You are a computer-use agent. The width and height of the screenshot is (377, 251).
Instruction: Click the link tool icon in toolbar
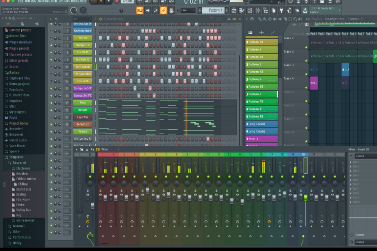163,10
